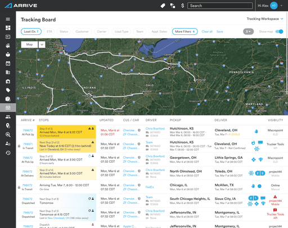288x228 pixels.
Task: Click Clear all filters link
Action: point(207,32)
